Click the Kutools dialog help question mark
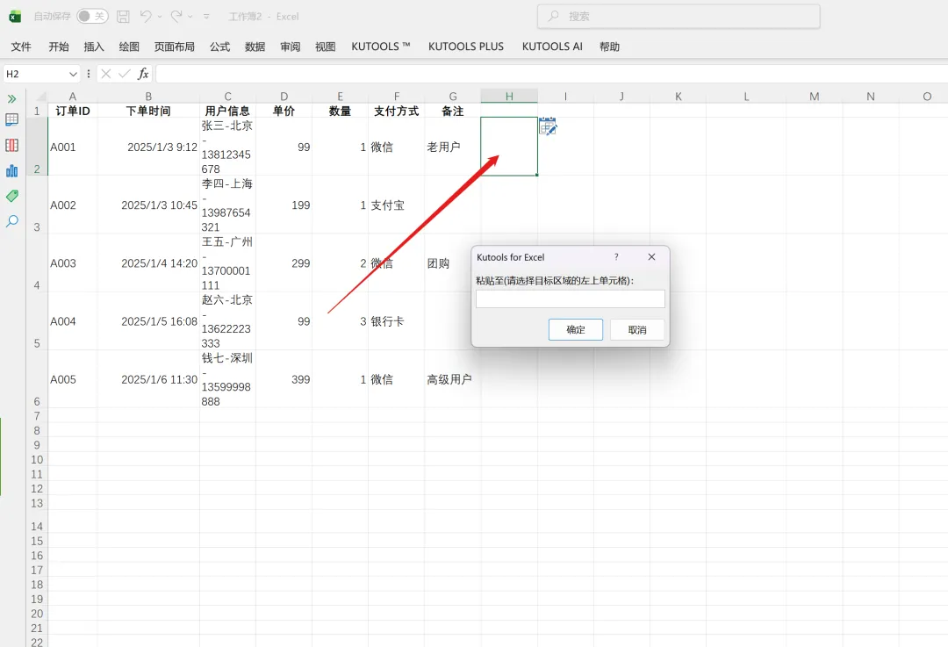This screenshot has height=647, width=948. (x=616, y=257)
